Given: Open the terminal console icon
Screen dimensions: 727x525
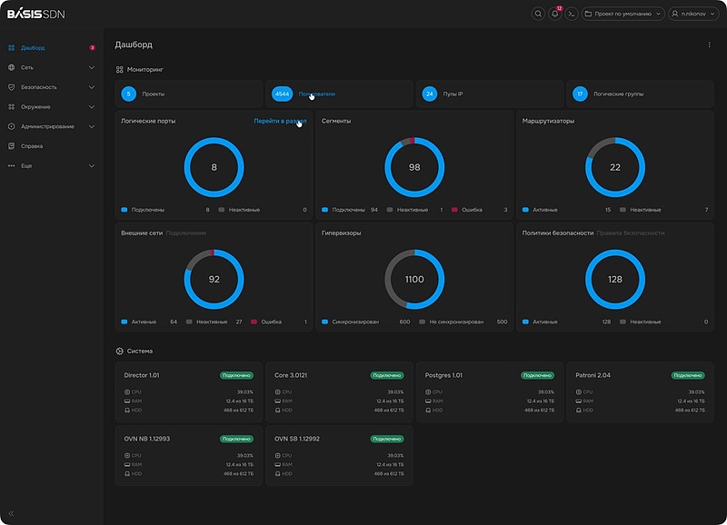Looking at the screenshot, I should click(572, 14).
